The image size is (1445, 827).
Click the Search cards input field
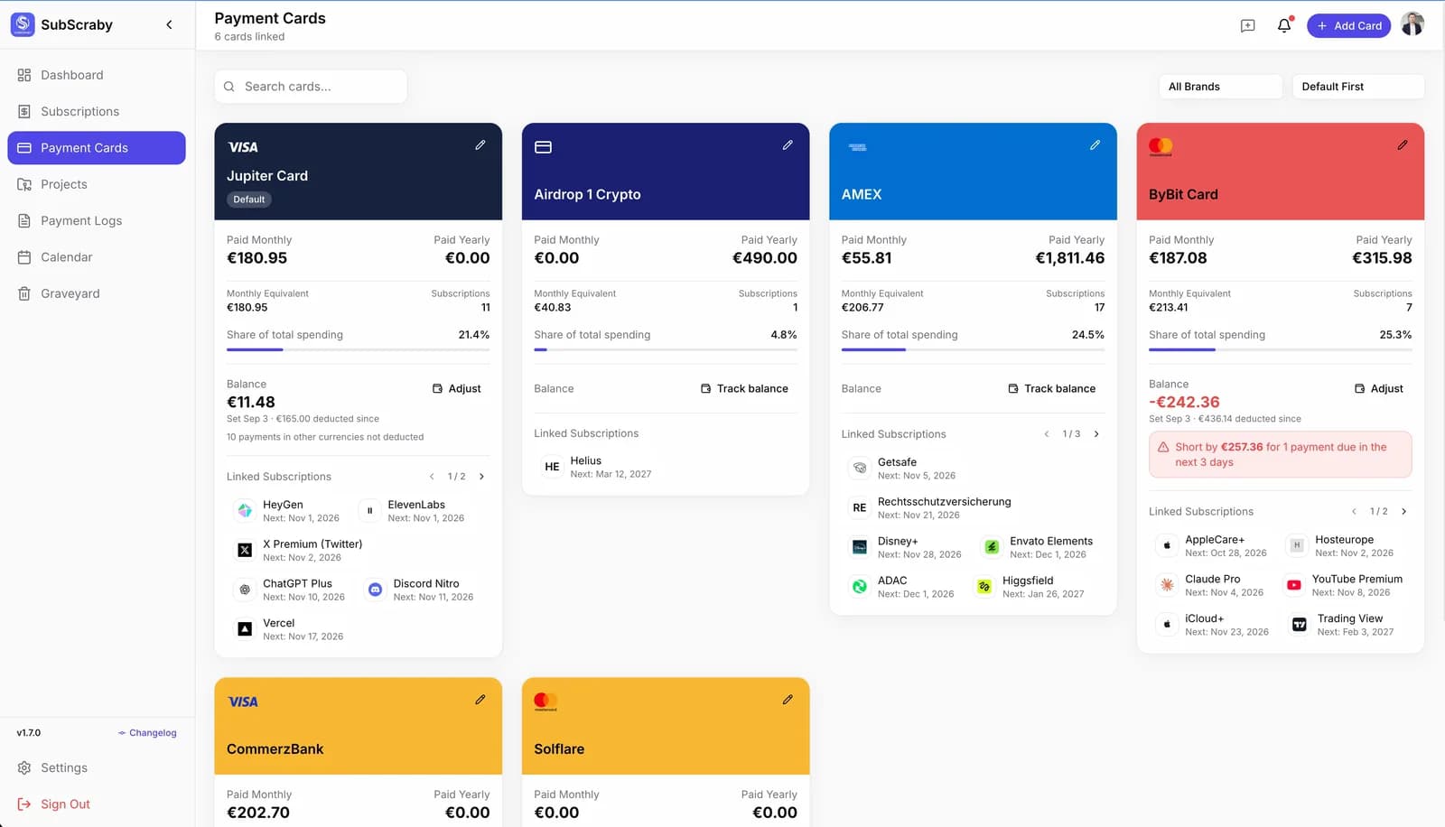coord(311,87)
